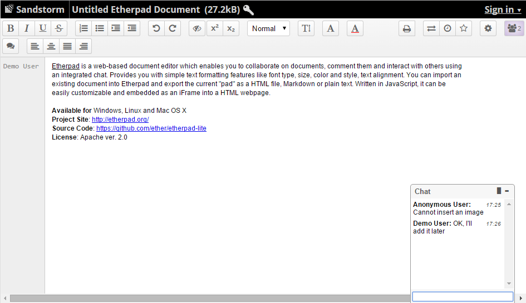Open the GitHub etherpad-lite source link
Image resolution: width=526 pixels, height=303 pixels.
pyautogui.click(x=151, y=128)
